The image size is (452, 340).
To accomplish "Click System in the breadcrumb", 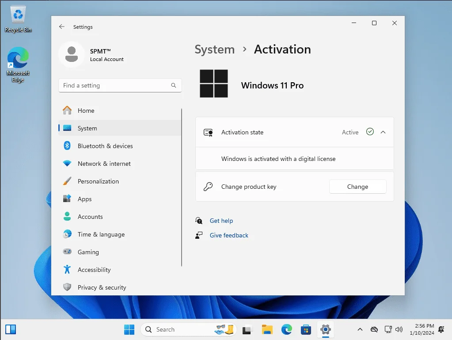I will (x=214, y=50).
